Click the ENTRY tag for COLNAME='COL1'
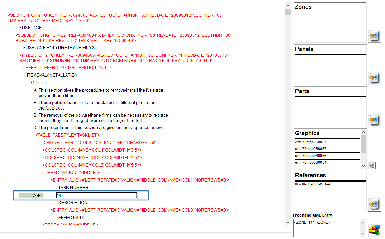 (x=140, y=180)
